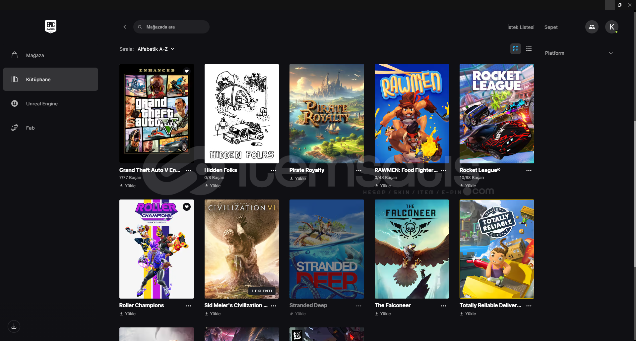Open more options for Stranded Deep

(x=359, y=306)
